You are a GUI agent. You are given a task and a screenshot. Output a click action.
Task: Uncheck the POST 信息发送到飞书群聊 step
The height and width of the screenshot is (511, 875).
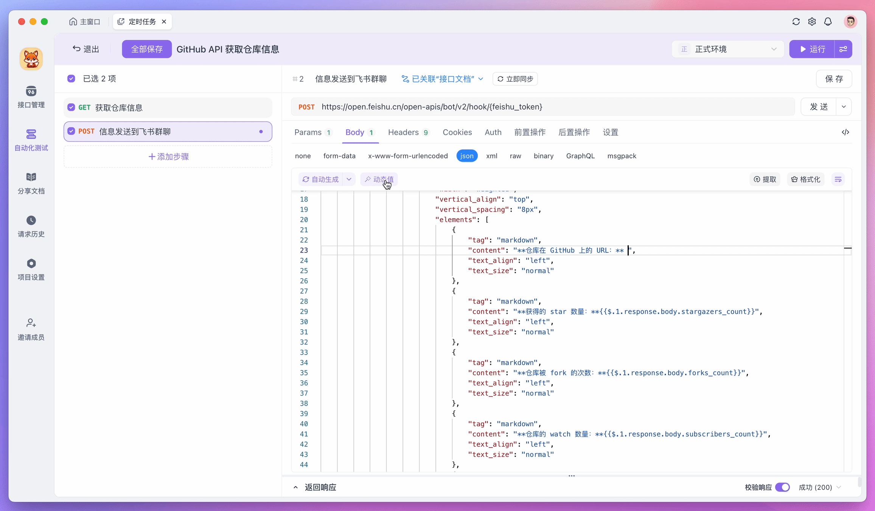click(x=71, y=131)
